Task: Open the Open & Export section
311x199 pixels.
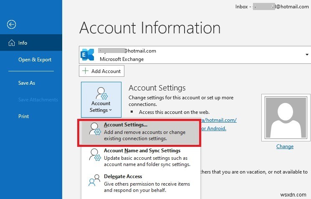Action: pos(35,60)
